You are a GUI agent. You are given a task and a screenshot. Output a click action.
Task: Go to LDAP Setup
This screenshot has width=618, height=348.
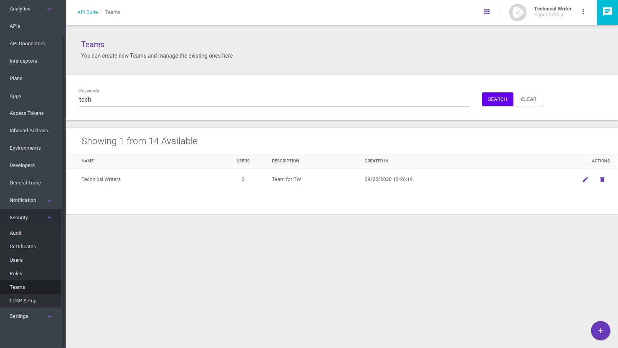[23, 301]
